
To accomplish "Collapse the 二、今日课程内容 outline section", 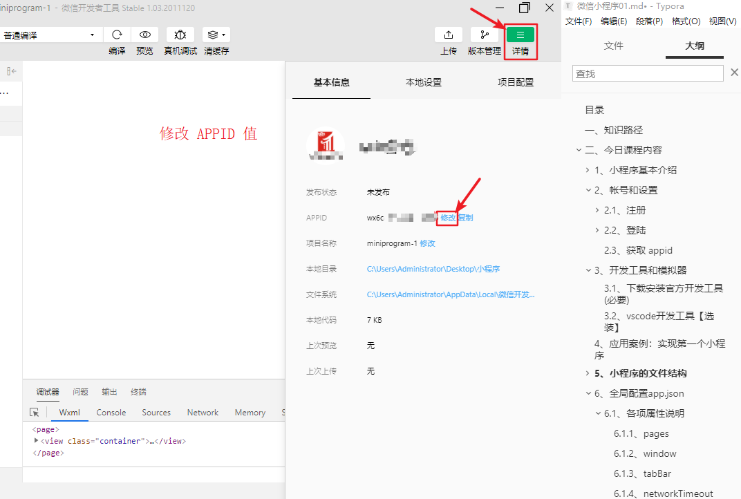I will click(579, 150).
